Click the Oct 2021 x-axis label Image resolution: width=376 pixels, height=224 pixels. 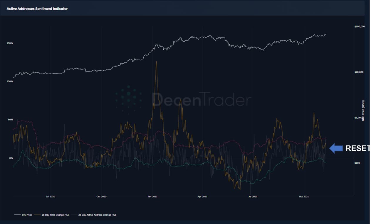point(303,196)
